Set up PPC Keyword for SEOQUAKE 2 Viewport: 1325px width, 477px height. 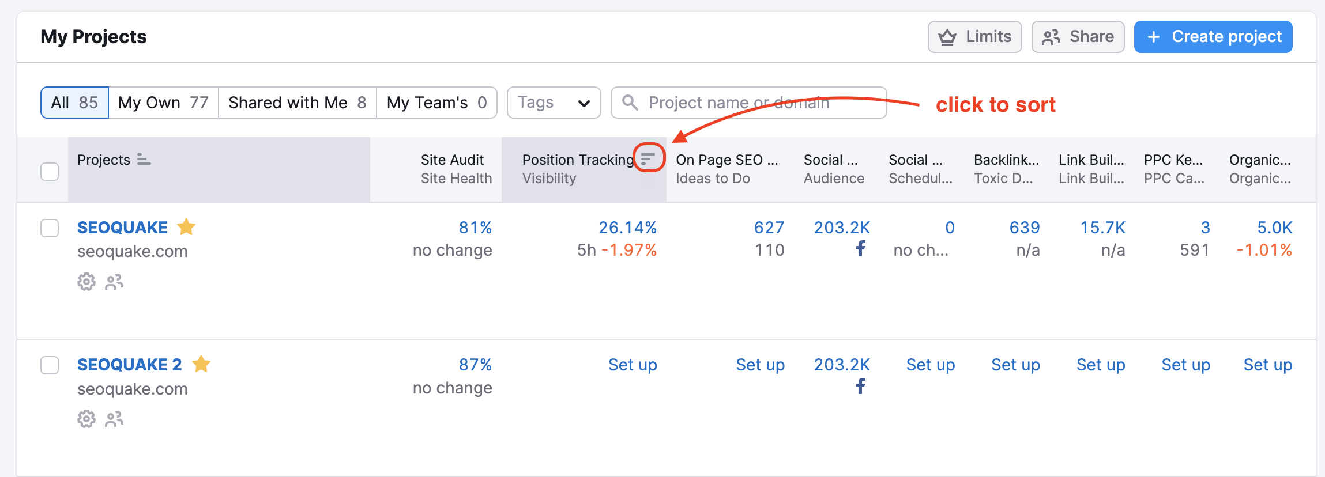tap(1185, 365)
